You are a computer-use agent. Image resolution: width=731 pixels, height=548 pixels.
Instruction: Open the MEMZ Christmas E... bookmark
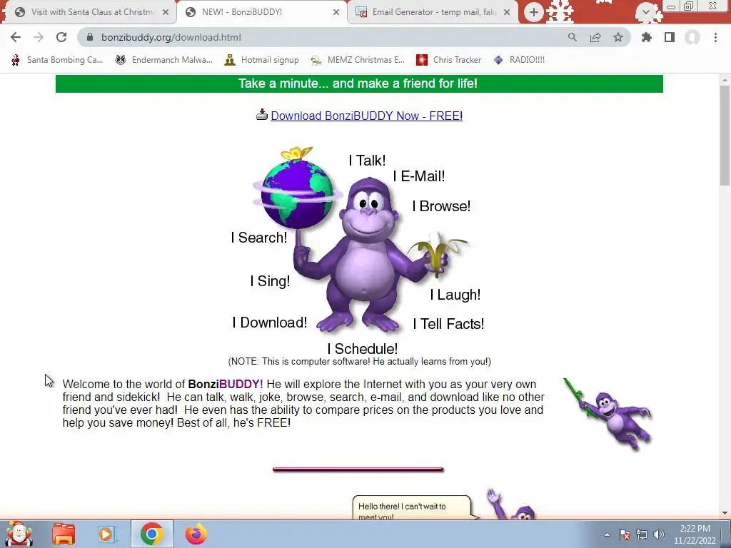pyautogui.click(x=358, y=60)
